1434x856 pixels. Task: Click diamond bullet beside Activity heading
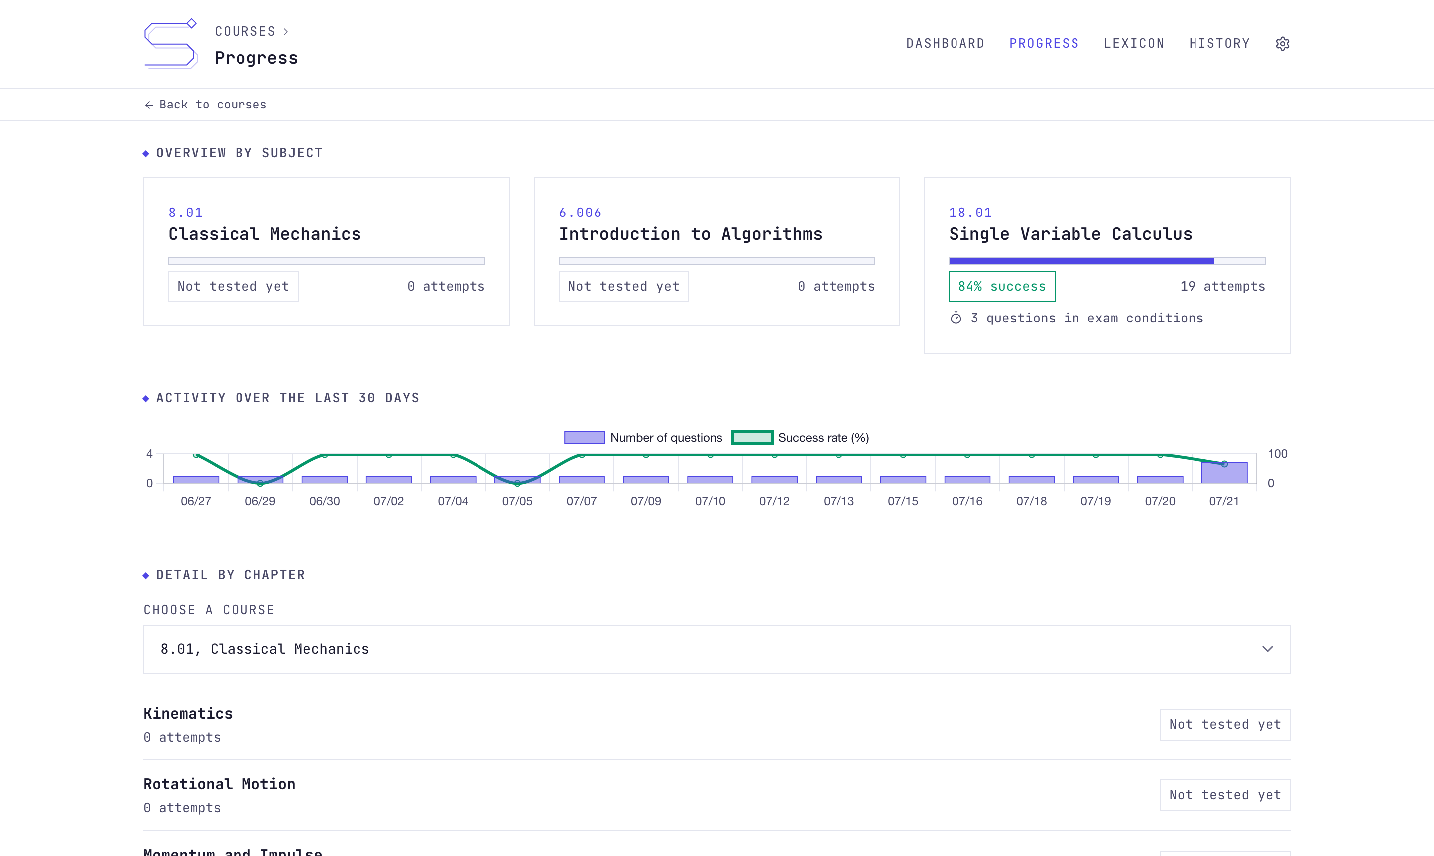coord(146,399)
